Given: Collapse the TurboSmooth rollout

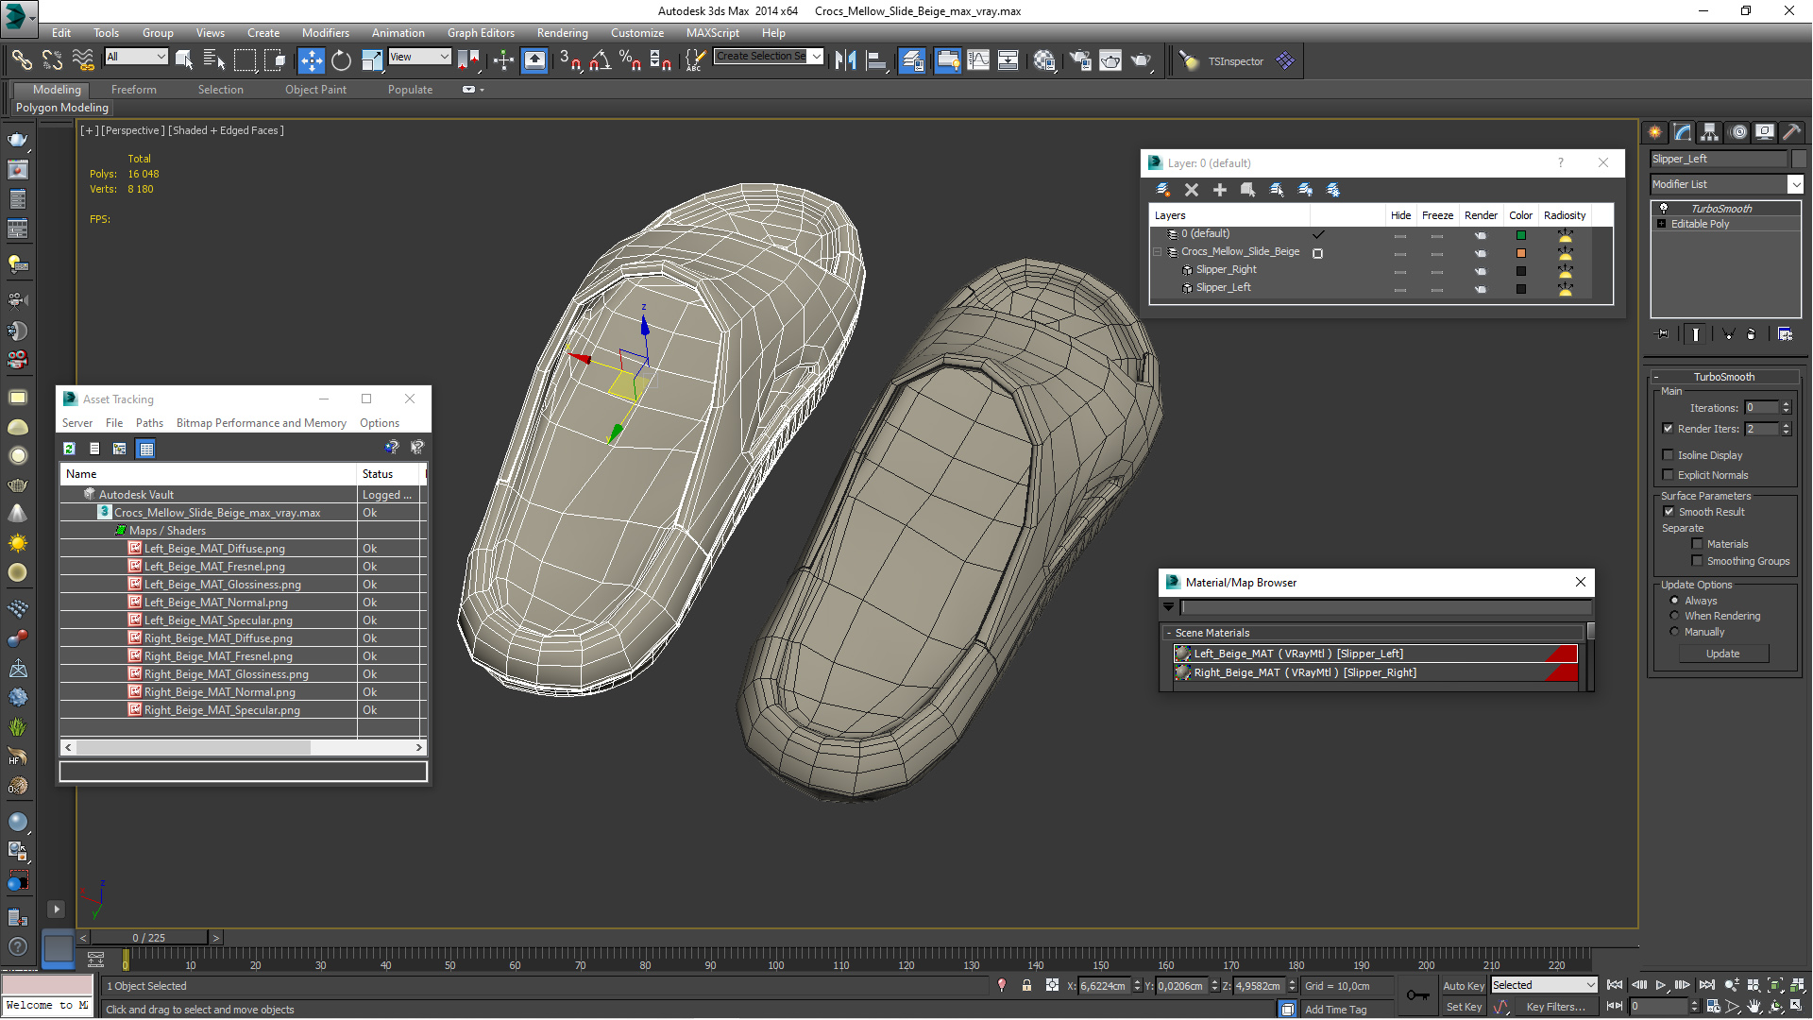Looking at the screenshot, I should coord(1656,377).
